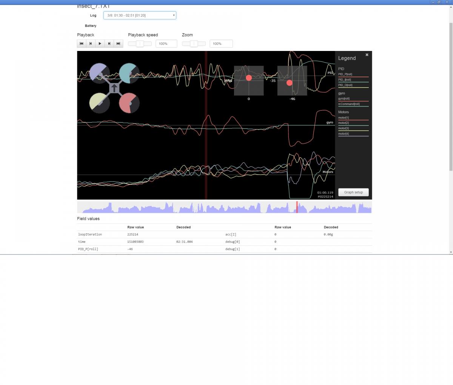Step back one frame in playback
The width and height of the screenshot is (453, 385).
(91, 43)
